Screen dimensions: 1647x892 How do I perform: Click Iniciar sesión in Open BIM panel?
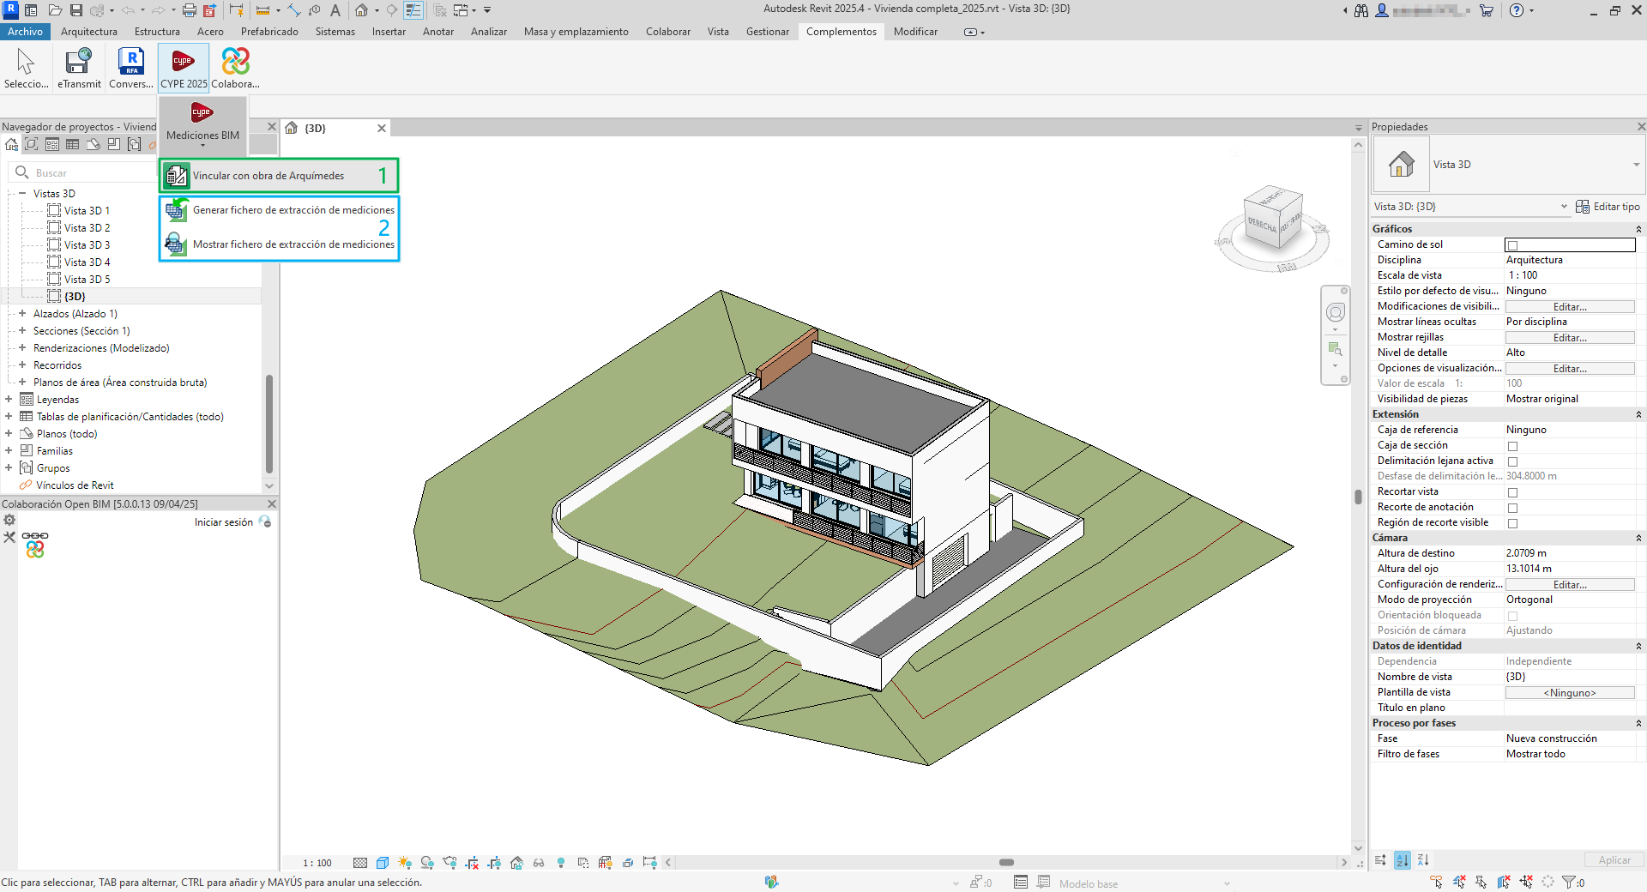coord(224,522)
